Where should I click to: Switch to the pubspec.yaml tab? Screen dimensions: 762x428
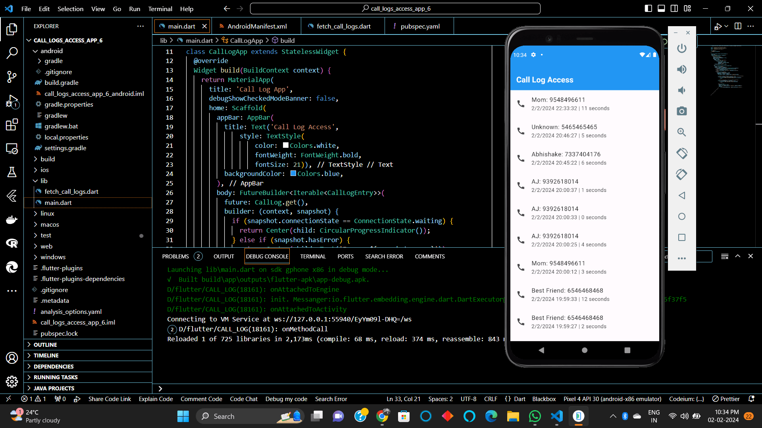point(419,26)
